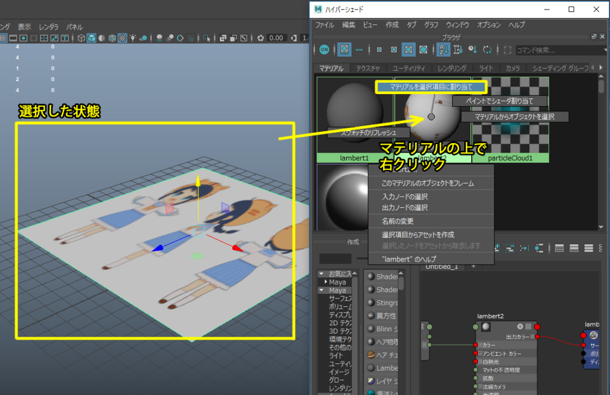
Task: Collapse the お気に入り tree category
Action: point(321,274)
